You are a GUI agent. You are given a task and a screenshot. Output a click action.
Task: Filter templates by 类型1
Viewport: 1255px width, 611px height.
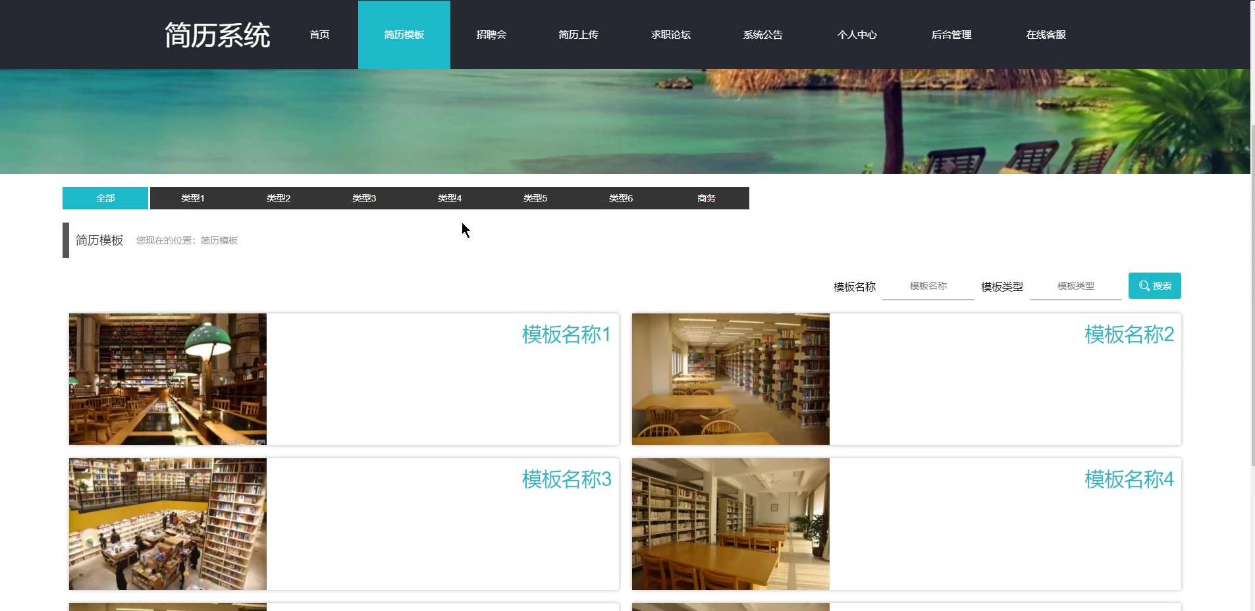point(193,198)
